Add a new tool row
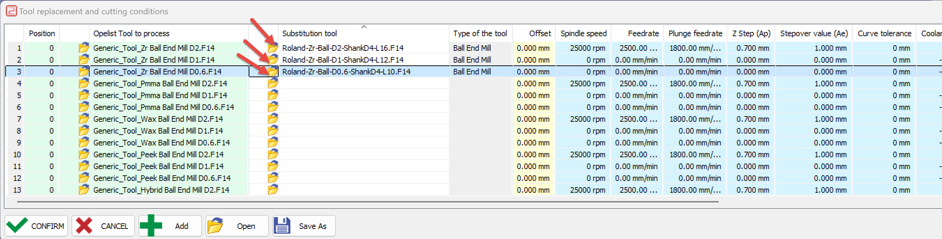The image size is (942, 239). pyautogui.click(x=170, y=226)
